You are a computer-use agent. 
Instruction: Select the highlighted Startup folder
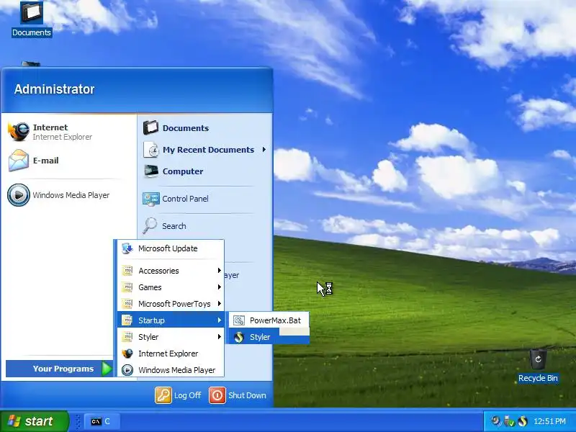171,320
